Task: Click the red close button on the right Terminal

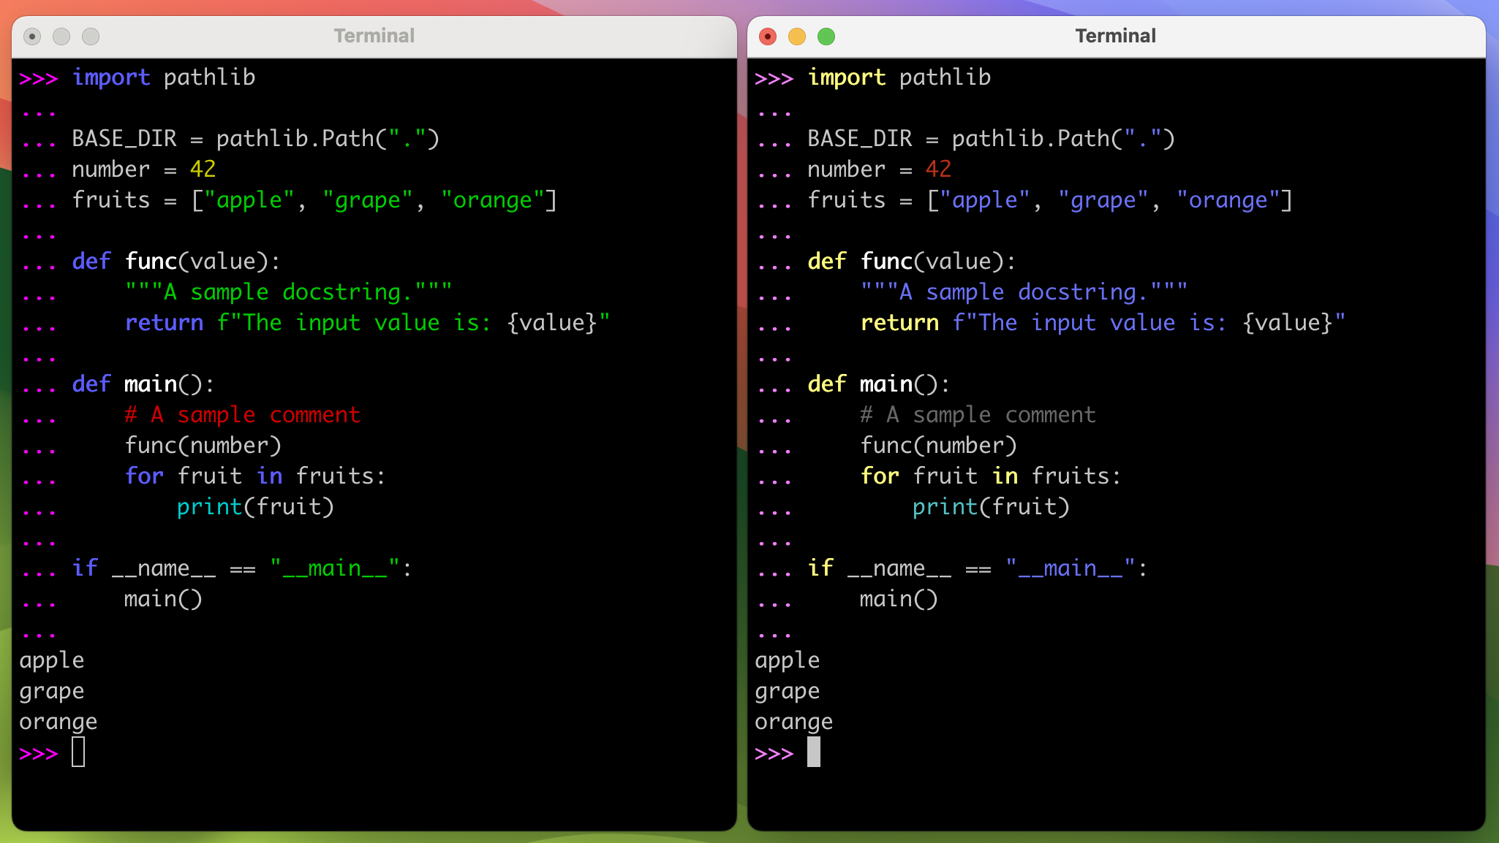Action: (768, 36)
